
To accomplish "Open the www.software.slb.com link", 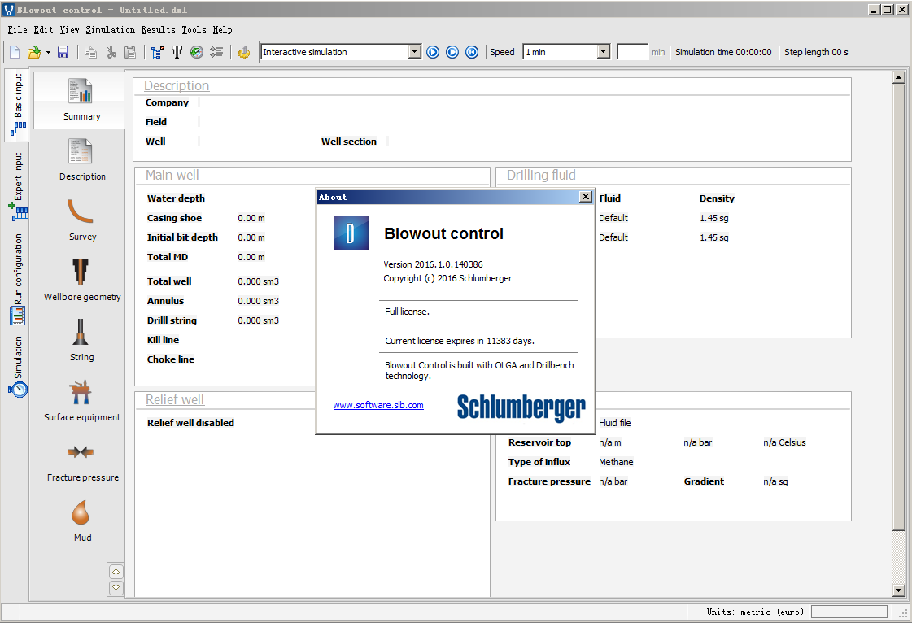I will point(378,406).
